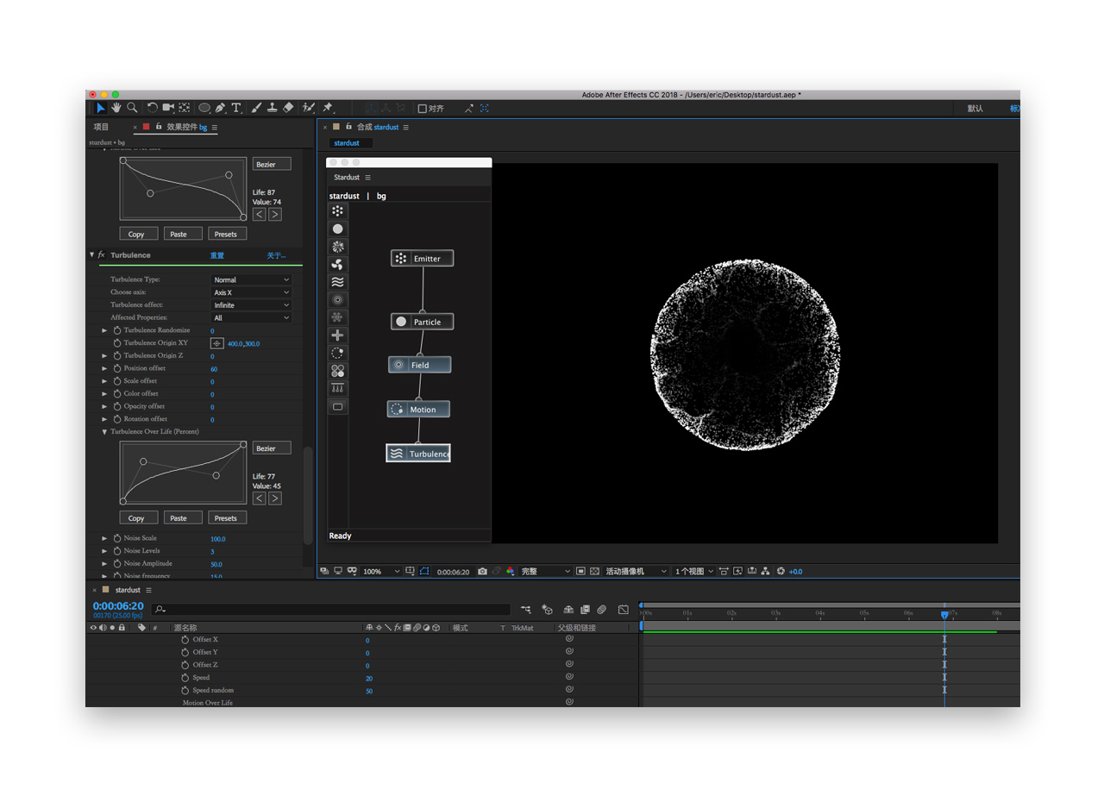The width and height of the screenshot is (1104, 796).
Task: Select the Pen tool
Action: pyautogui.click(x=221, y=108)
